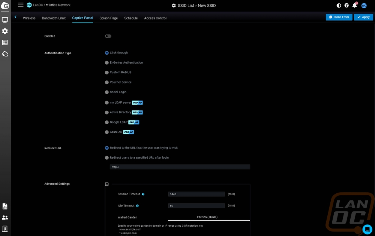Collapse the Advanced Settings section
Screen dimensions: 375x236
pos(107,184)
